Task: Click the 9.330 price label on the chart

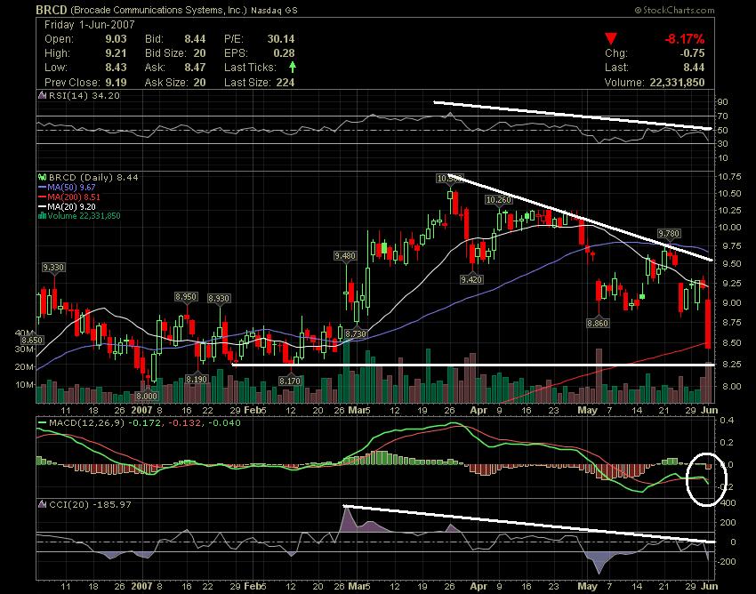Action: (53, 268)
